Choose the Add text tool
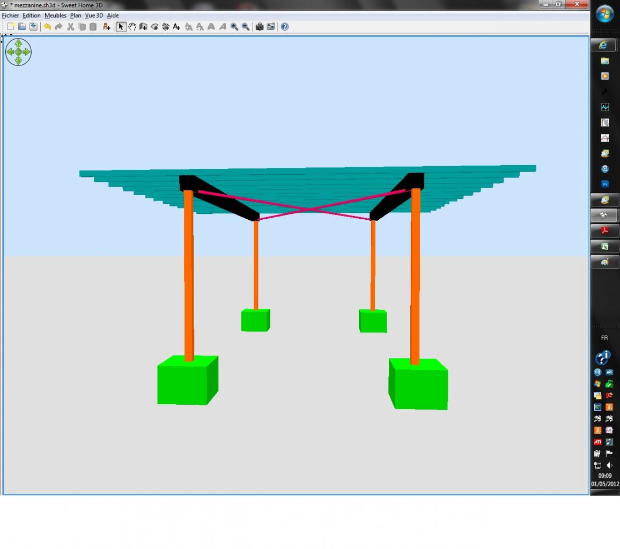The image size is (620, 549). pyautogui.click(x=177, y=26)
